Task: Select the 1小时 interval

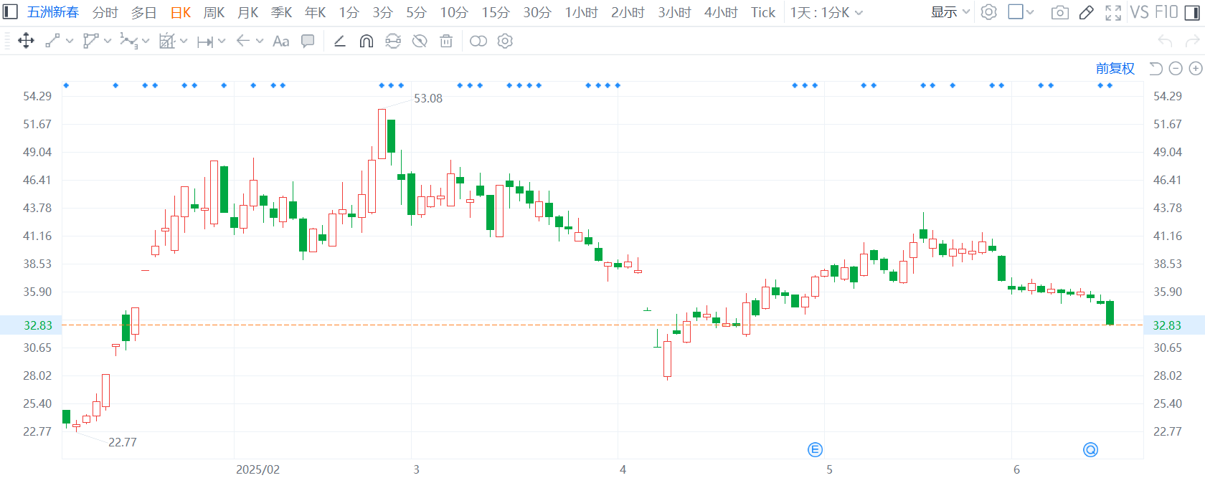Action: coord(582,12)
